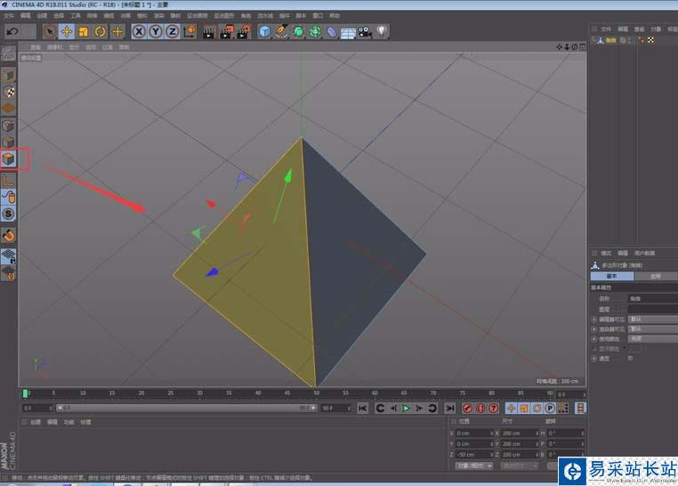This screenshot has height=486, width=678.
Task: Activate the Move tool
Action: point(67,31)
